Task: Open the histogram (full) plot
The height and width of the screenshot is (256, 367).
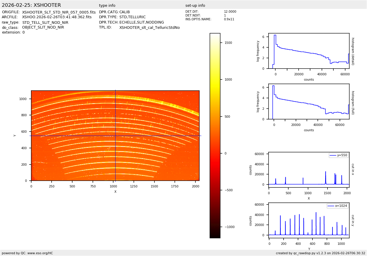Action: (309, 102)
